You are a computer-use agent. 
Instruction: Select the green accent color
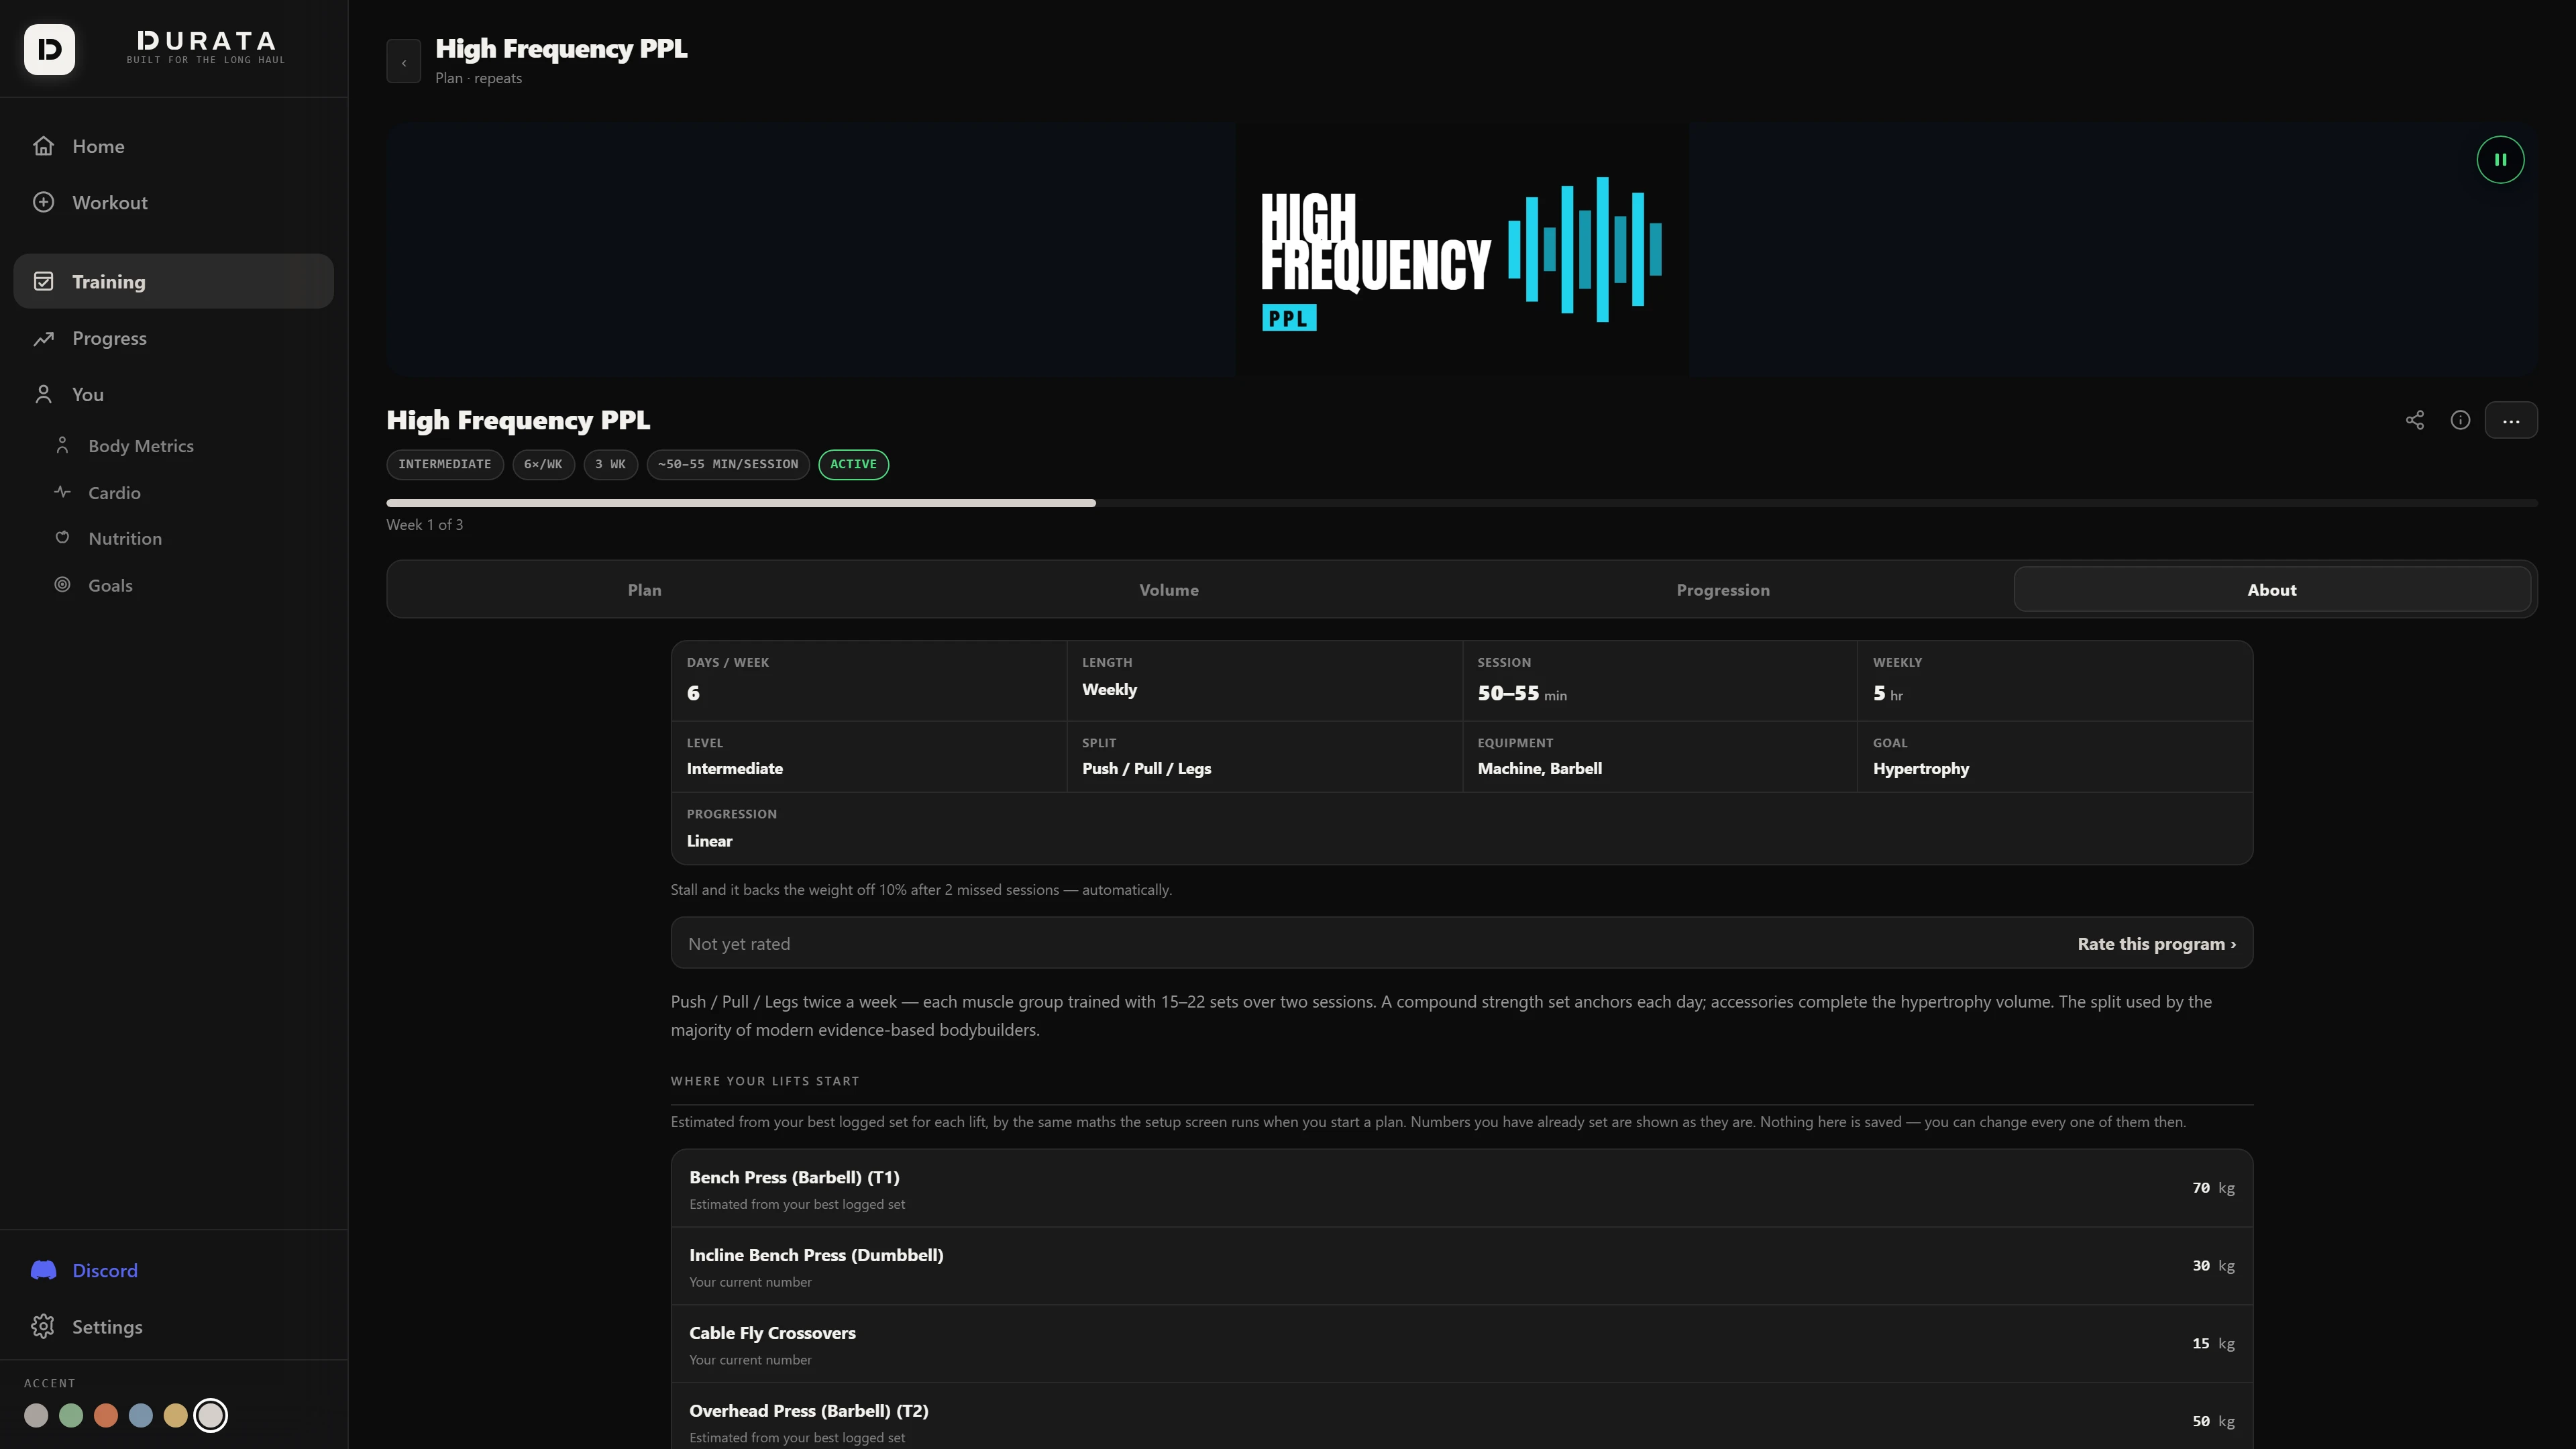[71, 1415]
